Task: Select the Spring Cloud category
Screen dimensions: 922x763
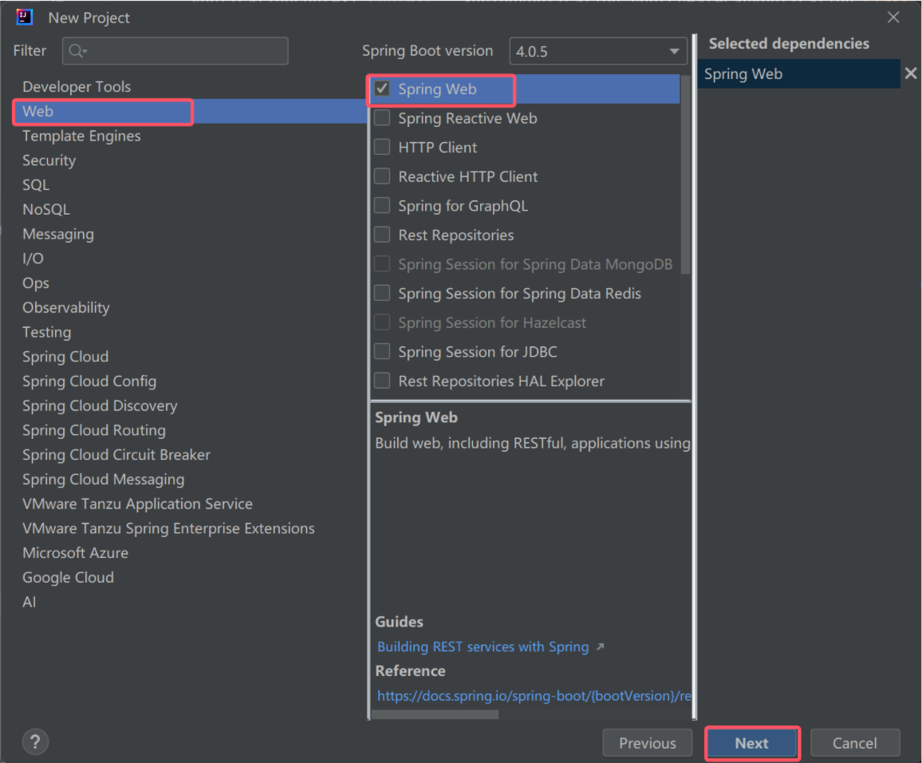Action: (x=65, y=357)
